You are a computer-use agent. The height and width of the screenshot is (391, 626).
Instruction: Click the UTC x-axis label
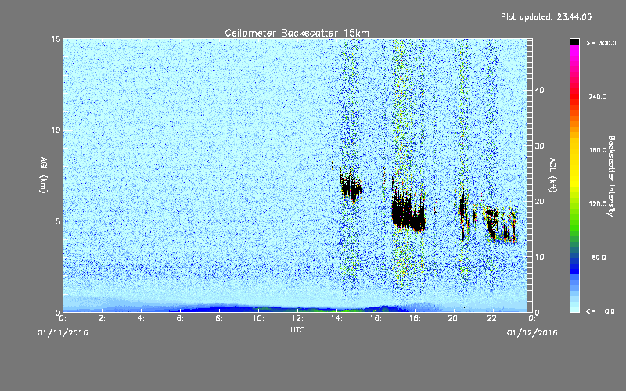pos(297,329)
